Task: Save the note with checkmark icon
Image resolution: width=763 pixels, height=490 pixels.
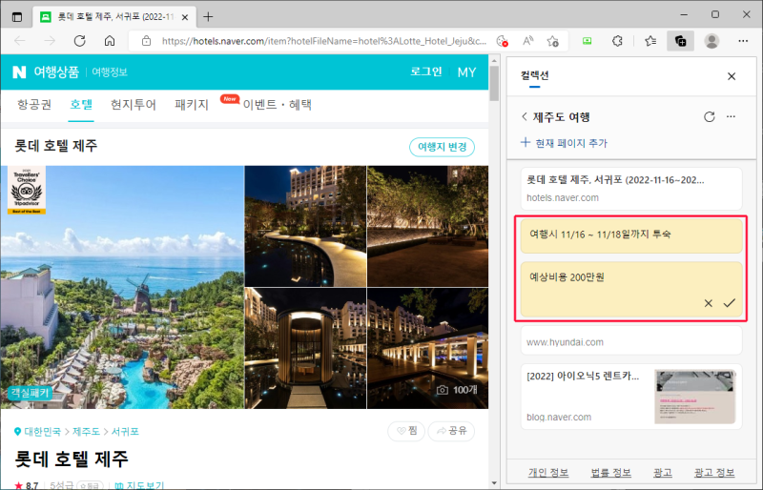Action: (x=729, y=303)
